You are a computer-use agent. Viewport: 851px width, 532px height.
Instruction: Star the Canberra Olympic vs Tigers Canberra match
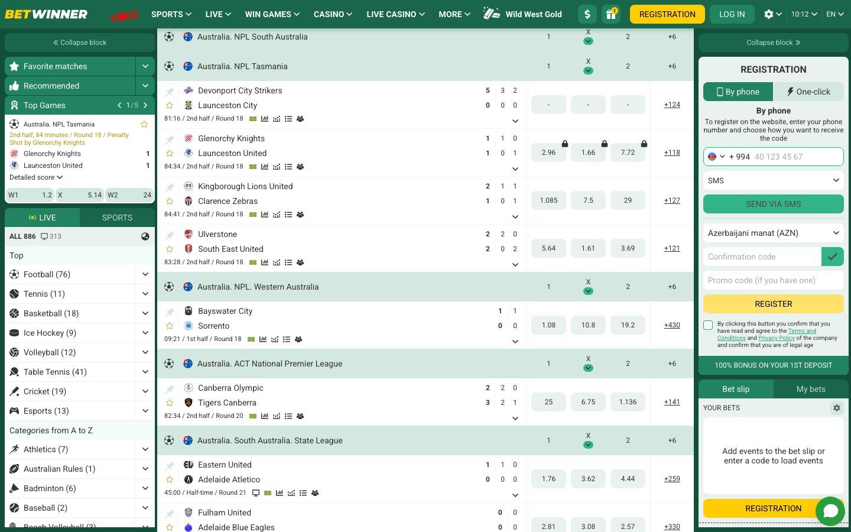(x=170, y=403)
